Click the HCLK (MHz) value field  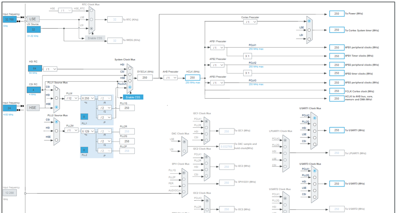point(192,78)
